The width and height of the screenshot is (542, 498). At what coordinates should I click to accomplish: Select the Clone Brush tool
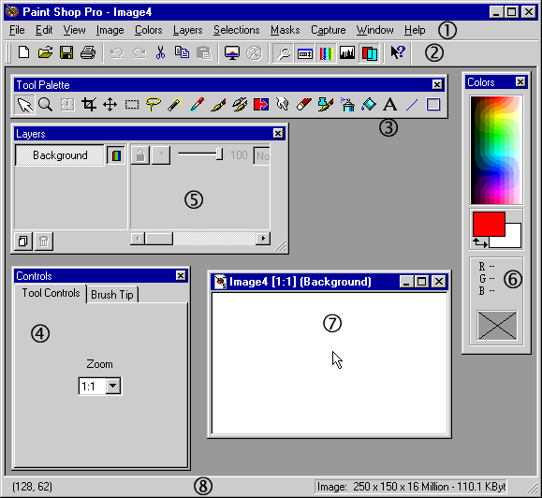point(240,105)
